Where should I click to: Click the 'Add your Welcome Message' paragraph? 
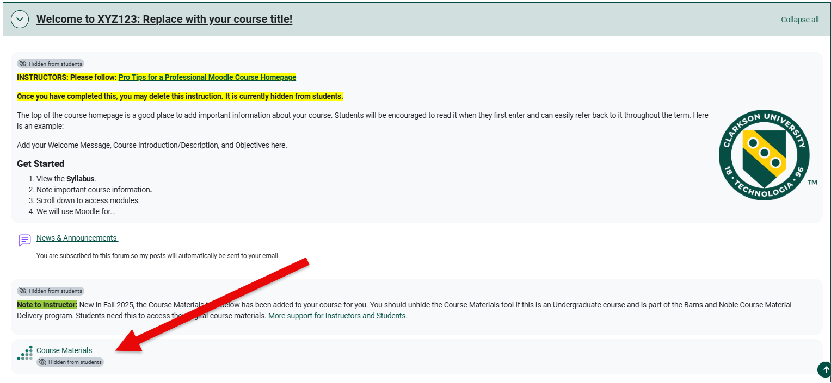coord(152,145)
